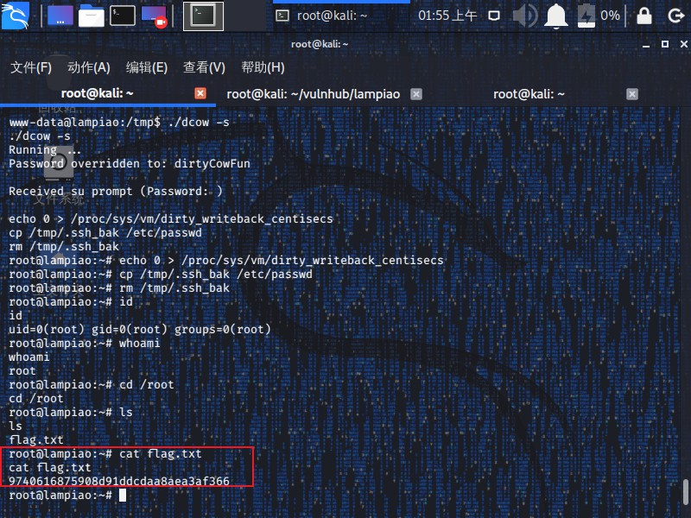Click the 01:55 clock in panel

(447, 16)
